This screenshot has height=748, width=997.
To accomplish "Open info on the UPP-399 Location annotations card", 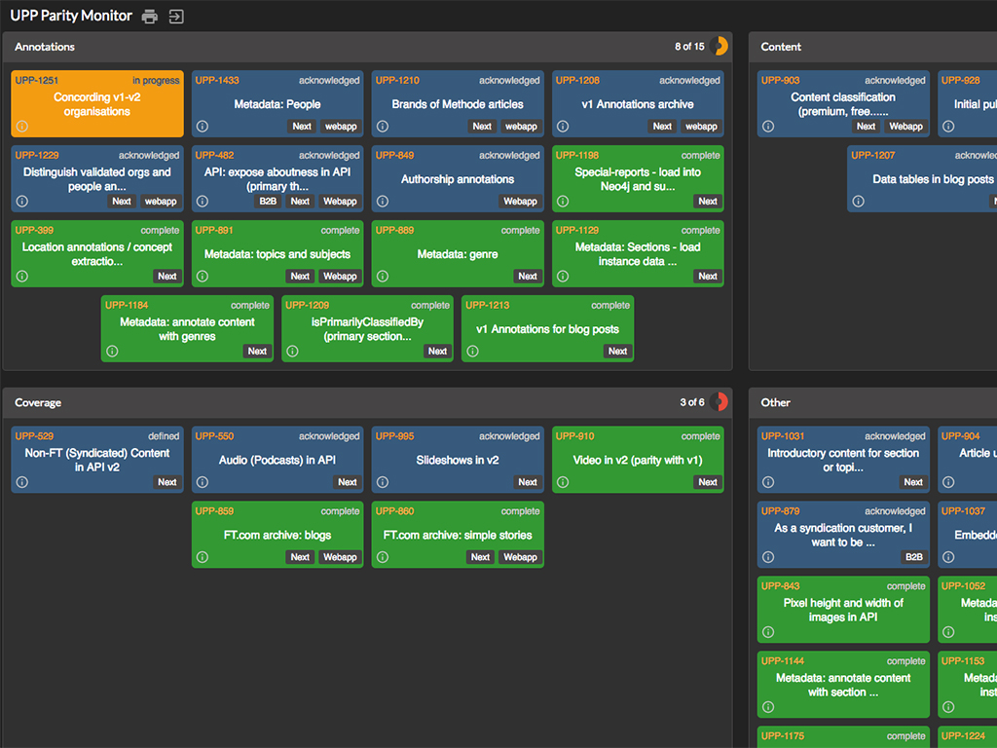I will [20, 276].
